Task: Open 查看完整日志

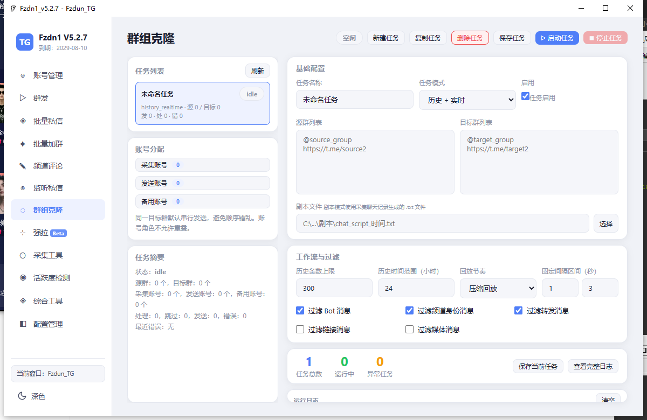Action: point(593,366)
